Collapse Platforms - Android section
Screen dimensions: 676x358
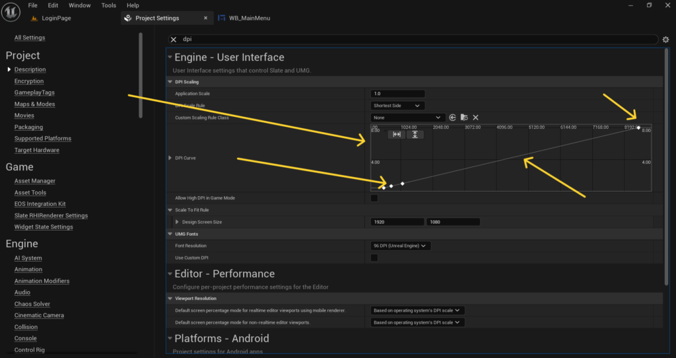[170, 338]
